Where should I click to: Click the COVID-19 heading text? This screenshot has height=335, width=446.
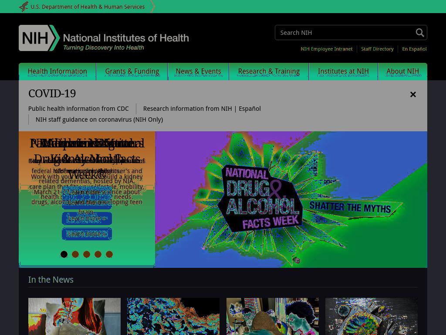52,93
